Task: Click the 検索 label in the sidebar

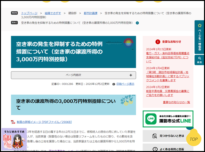Action: [200, 62]
